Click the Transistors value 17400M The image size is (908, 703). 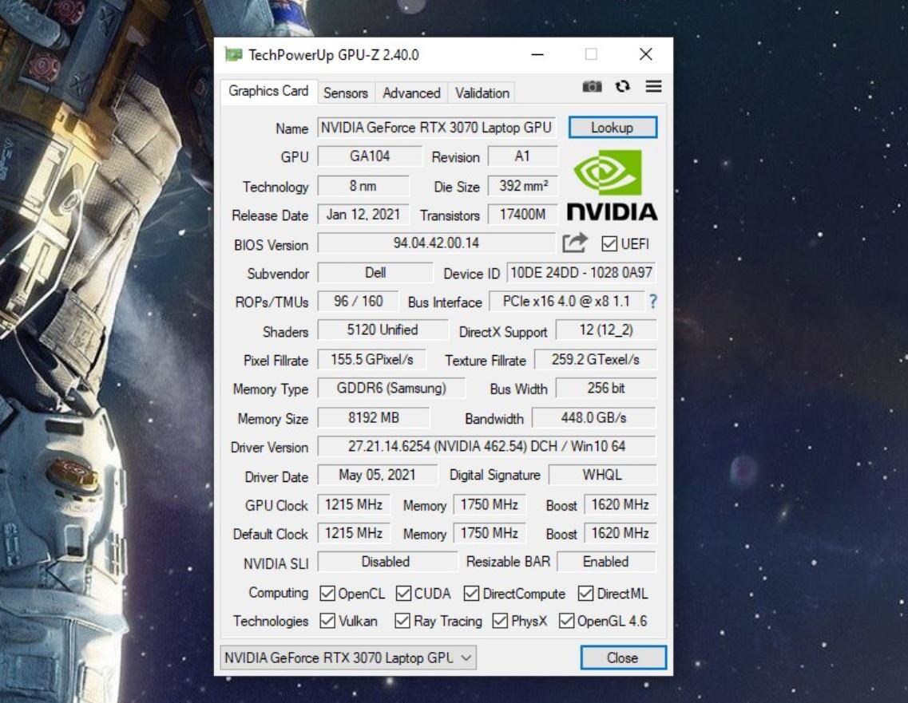point(523,215)
